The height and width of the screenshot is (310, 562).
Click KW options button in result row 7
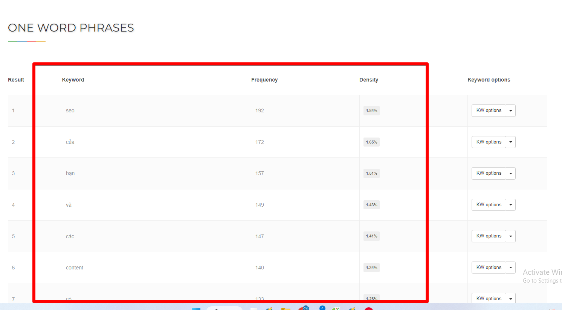(x=489, y=298)
